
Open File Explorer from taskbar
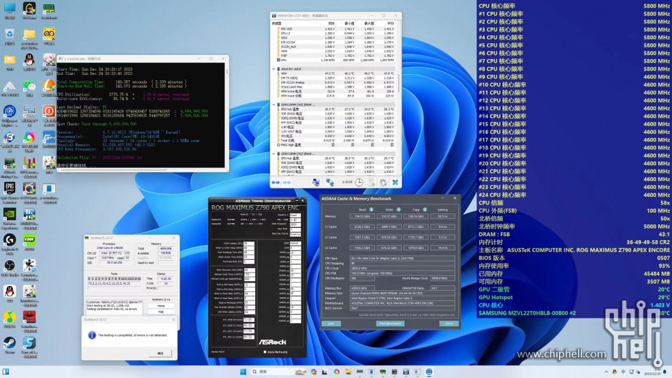(348, 372)
